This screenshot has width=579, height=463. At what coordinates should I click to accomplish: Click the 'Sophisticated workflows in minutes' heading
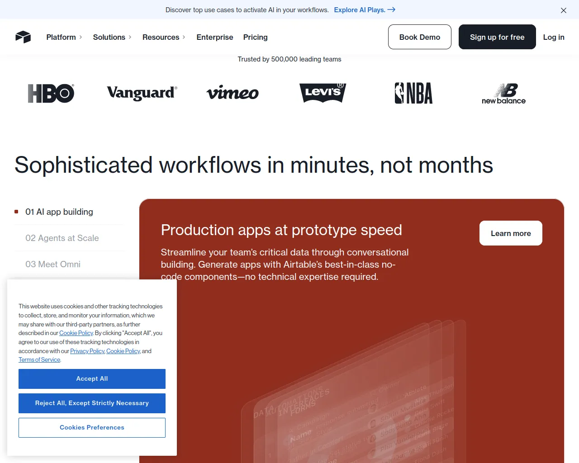tap(254, 165)
